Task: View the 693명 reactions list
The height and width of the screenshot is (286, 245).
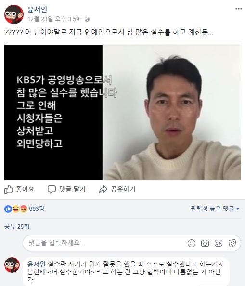Action: tap(37, 208)
